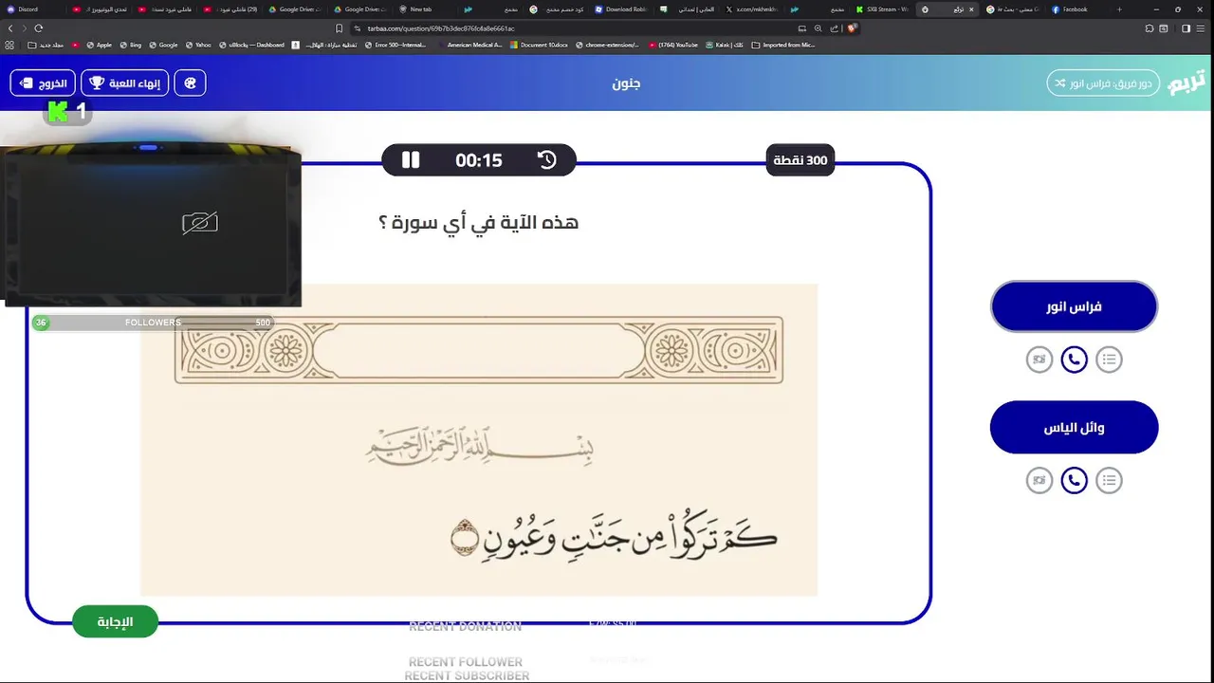Click the team turn switch دور فريق: فراس انور
The image size is (1214, 683).
1104,83
